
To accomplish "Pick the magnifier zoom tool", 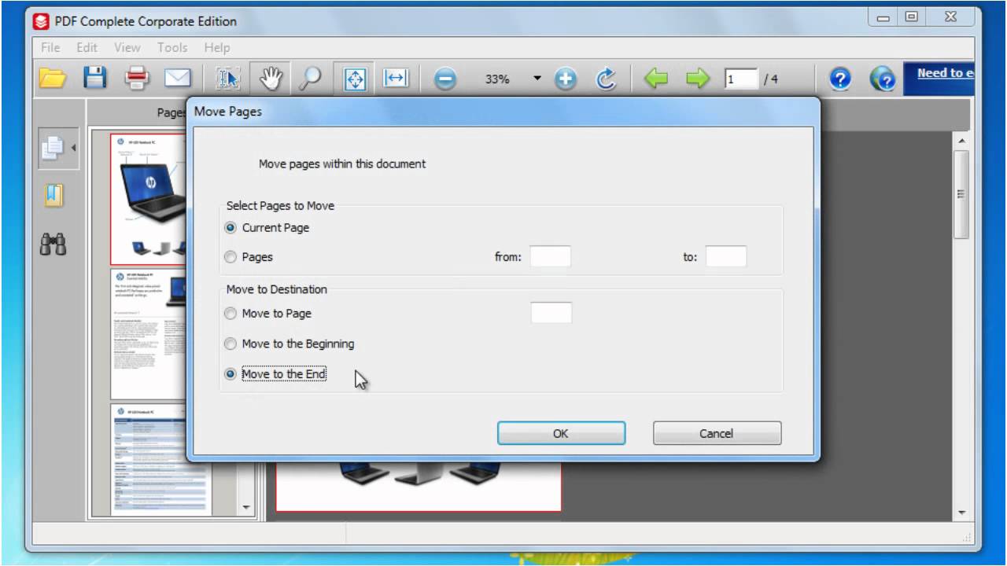I will click(x=311, y=79).
